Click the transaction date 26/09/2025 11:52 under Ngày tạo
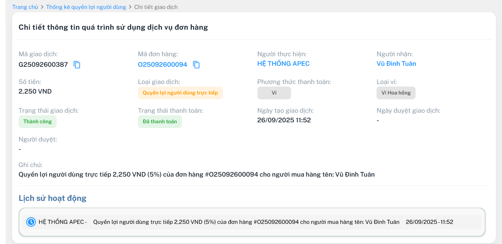 pos(284,120)
